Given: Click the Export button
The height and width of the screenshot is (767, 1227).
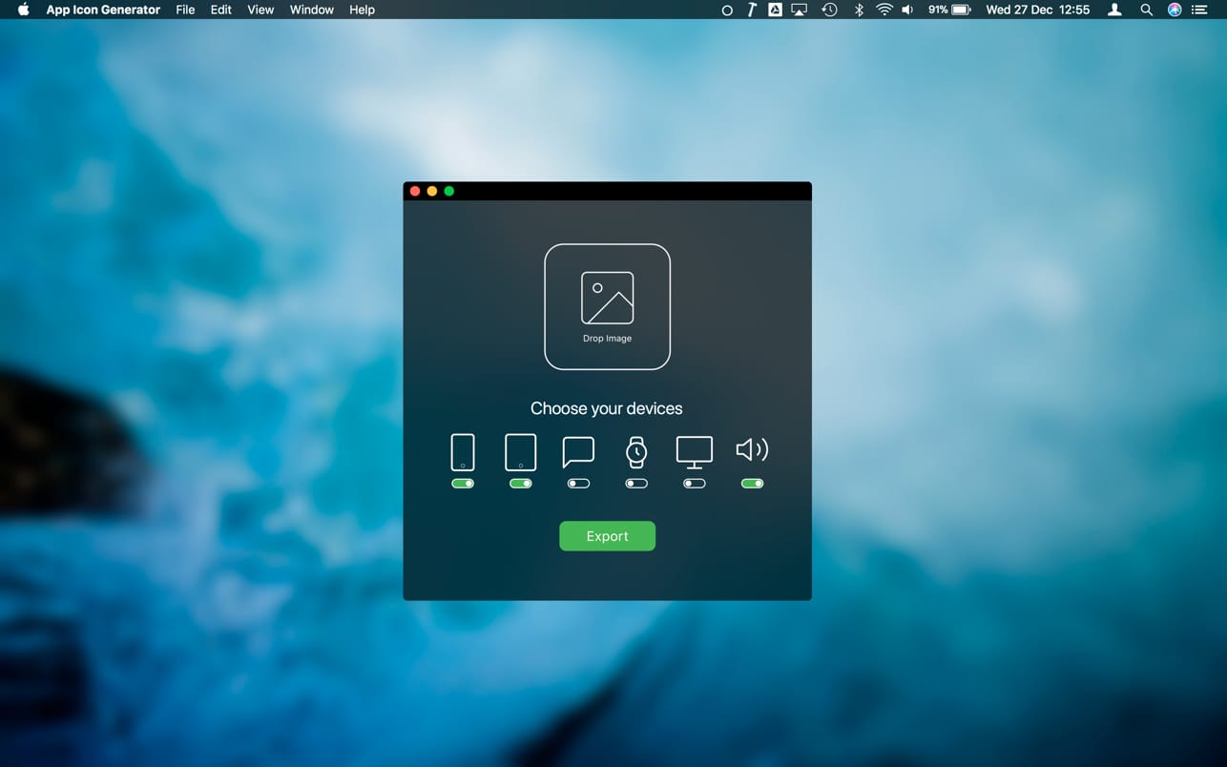Looking at the screenshot, I should (607, 535).
